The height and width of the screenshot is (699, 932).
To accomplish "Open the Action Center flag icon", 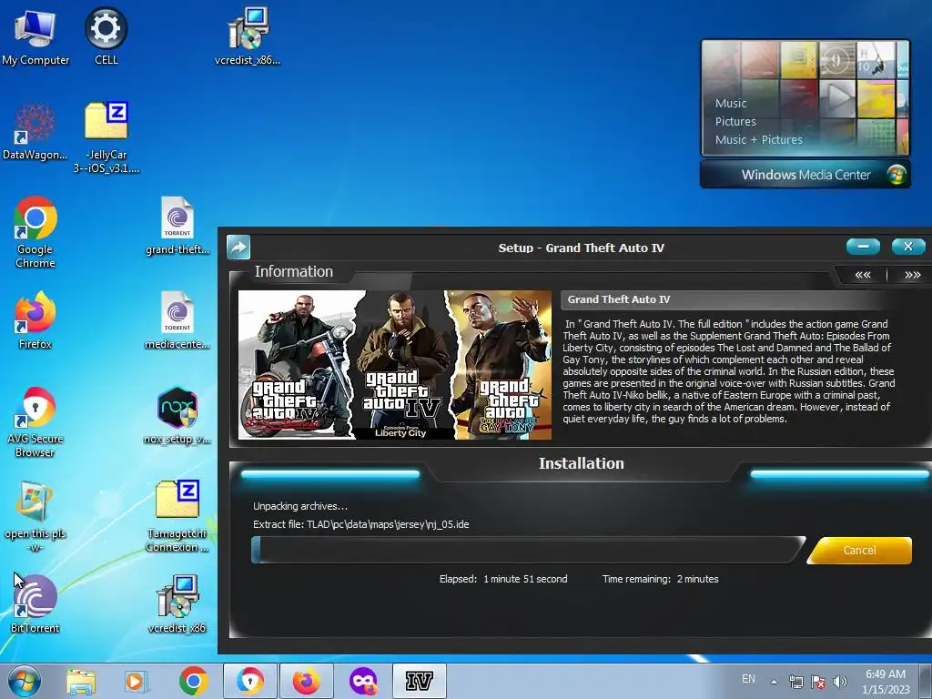I will coord(818,682).
